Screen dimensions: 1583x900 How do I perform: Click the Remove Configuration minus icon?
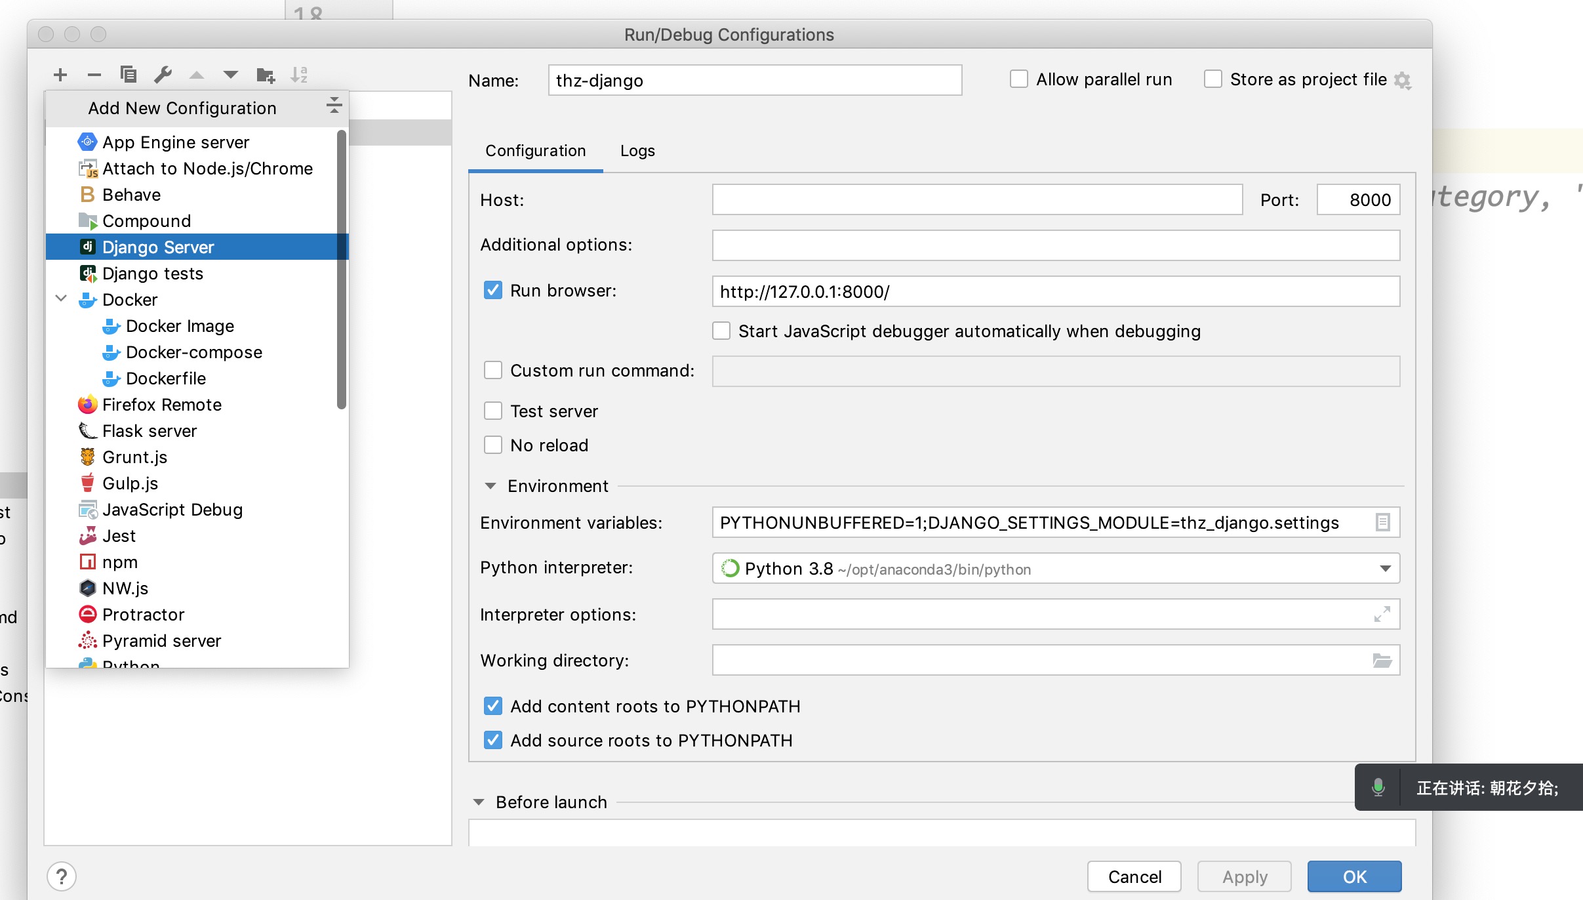pyautogui.click(x=94, y=75)
